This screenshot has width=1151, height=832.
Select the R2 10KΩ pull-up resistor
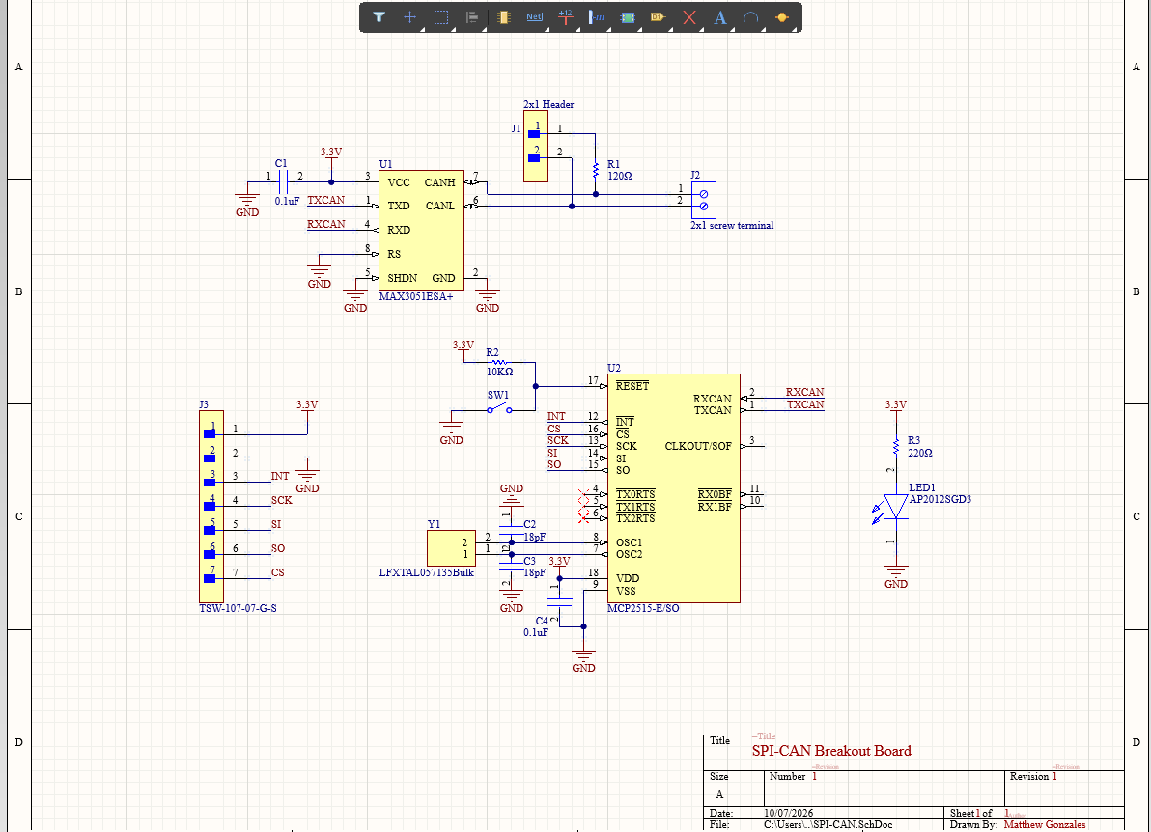tap(499, 363)
